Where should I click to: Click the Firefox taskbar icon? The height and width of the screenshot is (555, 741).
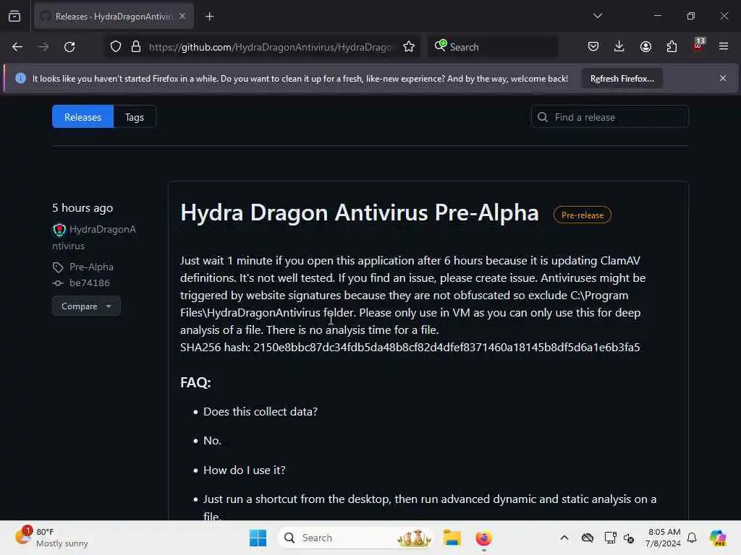pos(484,538)
